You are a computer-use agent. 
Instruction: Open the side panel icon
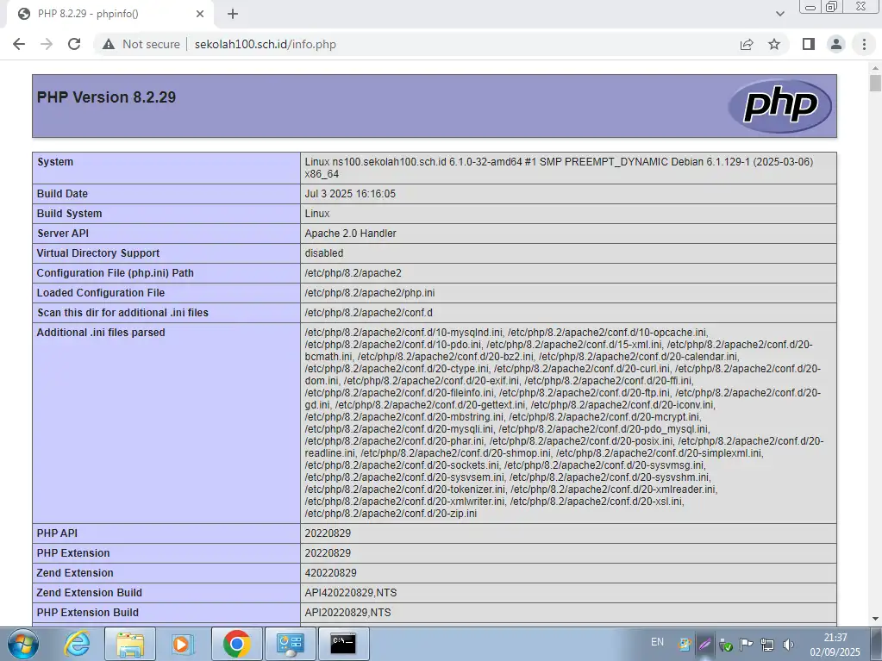click(809, 44)
